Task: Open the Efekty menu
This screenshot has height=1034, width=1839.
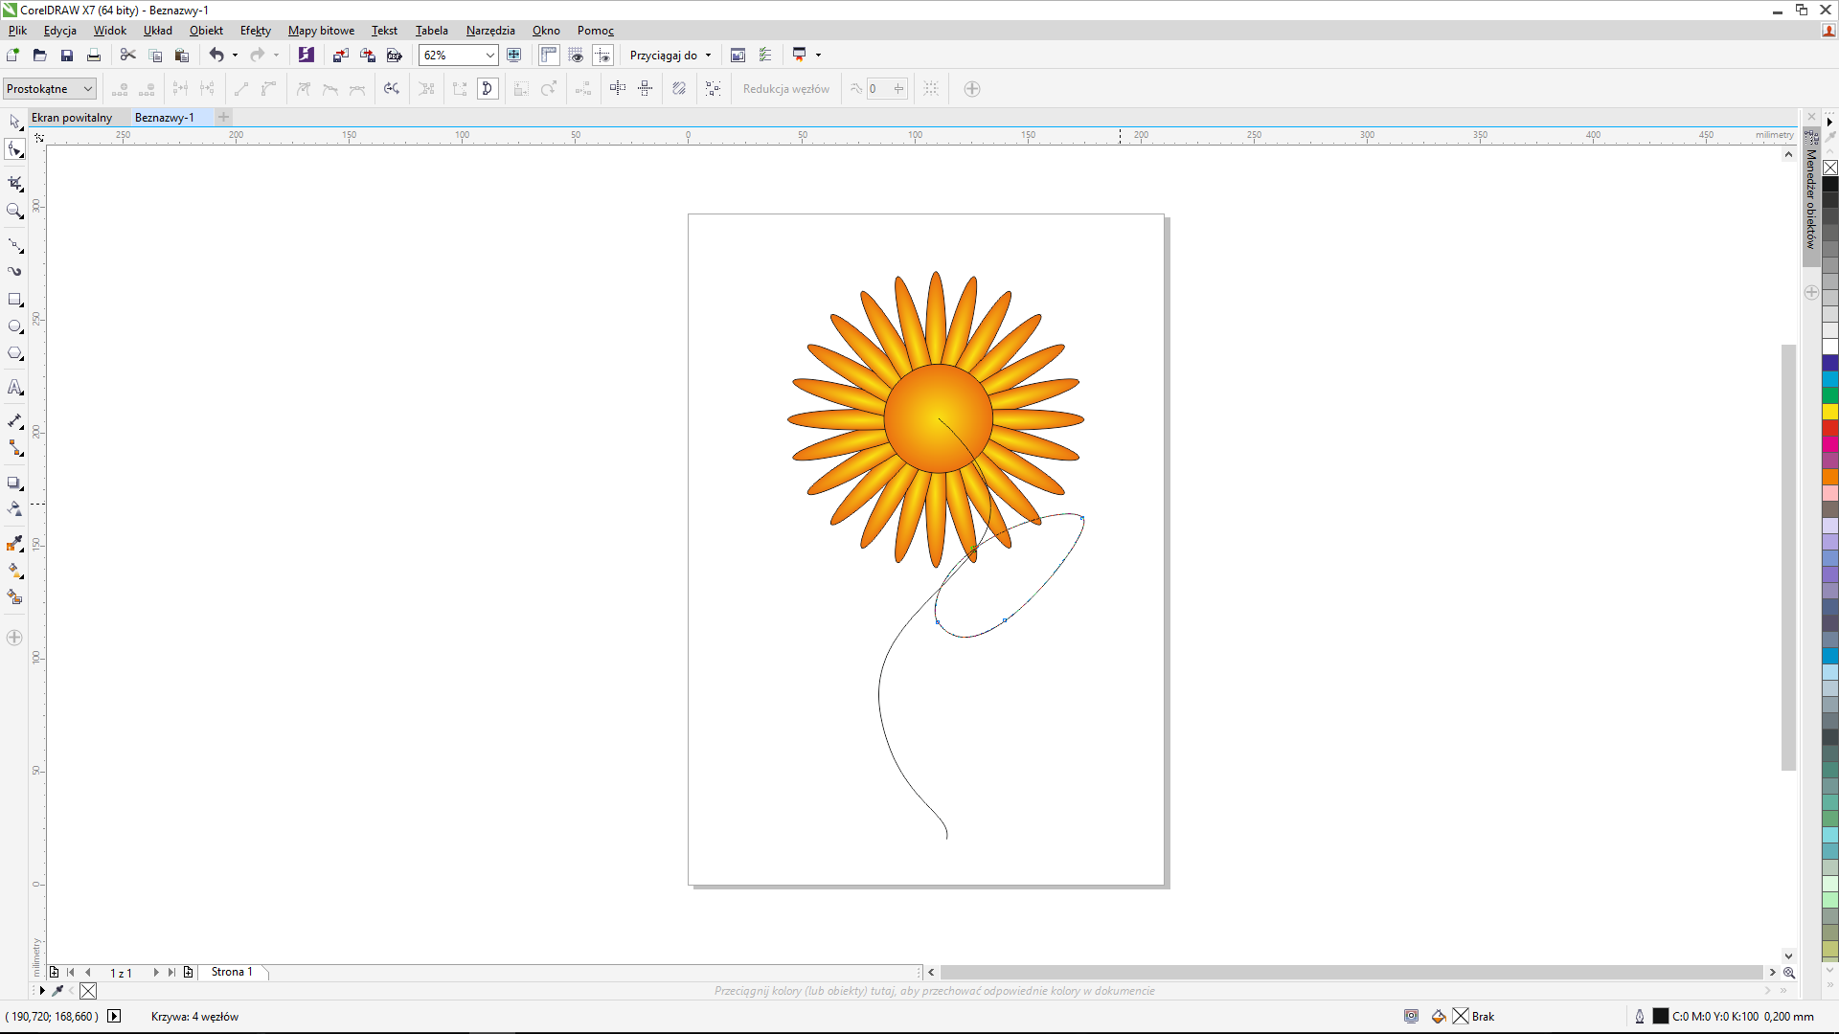Action: coord(255,31)
